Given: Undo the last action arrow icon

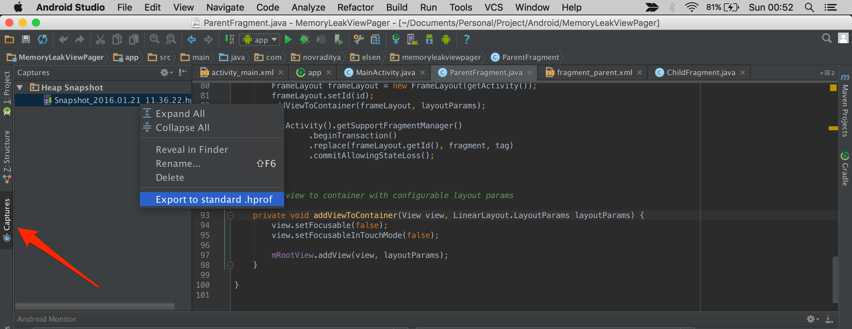Looking at the screenshot, I should 63,40.
